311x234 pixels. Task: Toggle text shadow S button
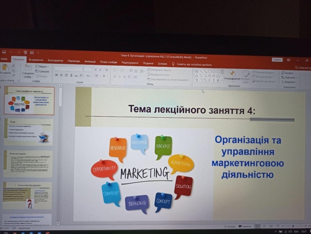click(71, 75)
